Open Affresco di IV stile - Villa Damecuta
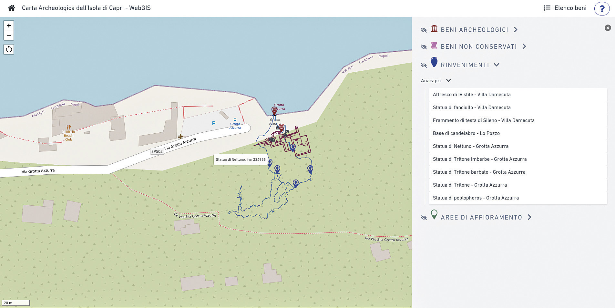 coord(471,95)
